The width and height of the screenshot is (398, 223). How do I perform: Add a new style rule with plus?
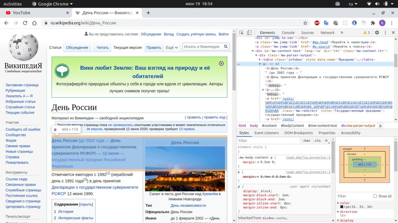click(x=326, y=140)
